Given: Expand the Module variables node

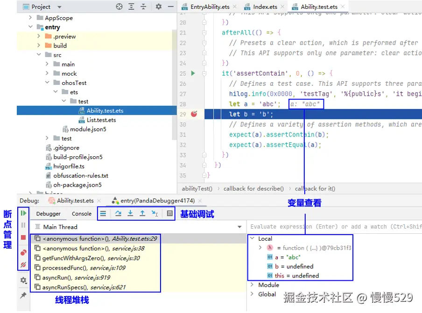Looking at the screenshot, I should click(x=252, y=285).
